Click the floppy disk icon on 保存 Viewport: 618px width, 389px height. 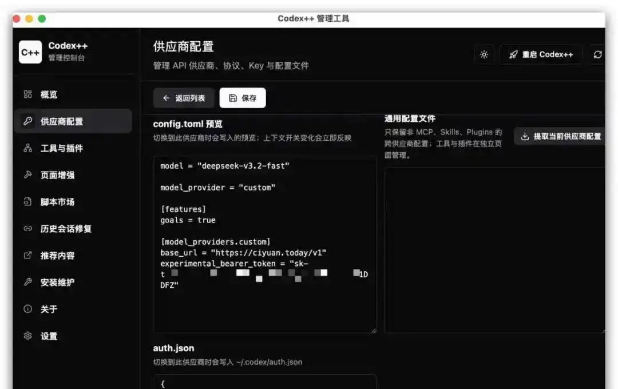pyautogui.click(x=232, y=98)
